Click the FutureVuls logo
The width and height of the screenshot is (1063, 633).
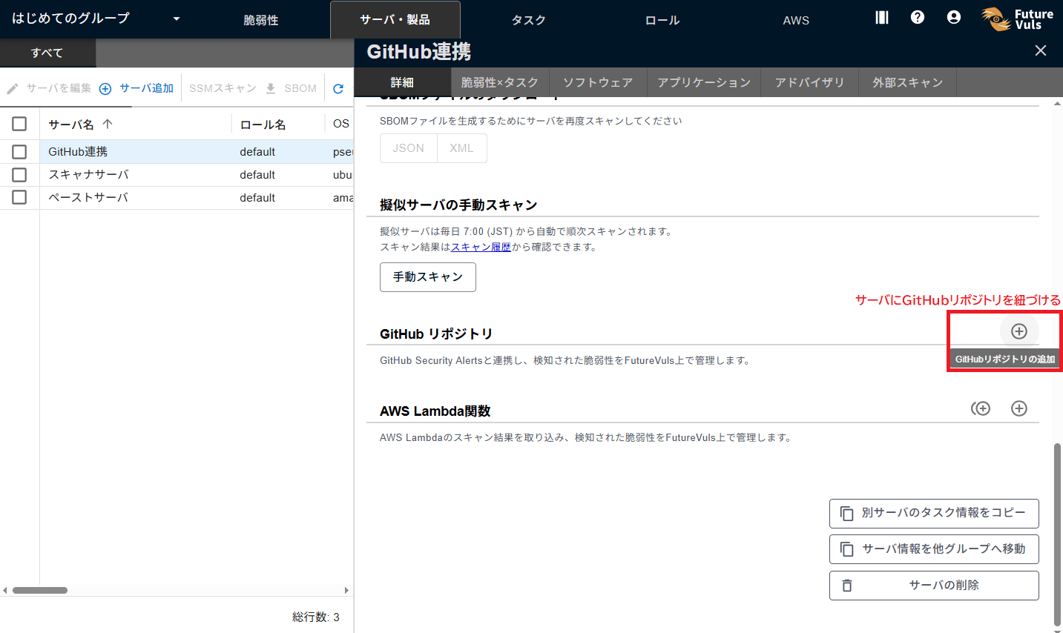(1017, 19)
